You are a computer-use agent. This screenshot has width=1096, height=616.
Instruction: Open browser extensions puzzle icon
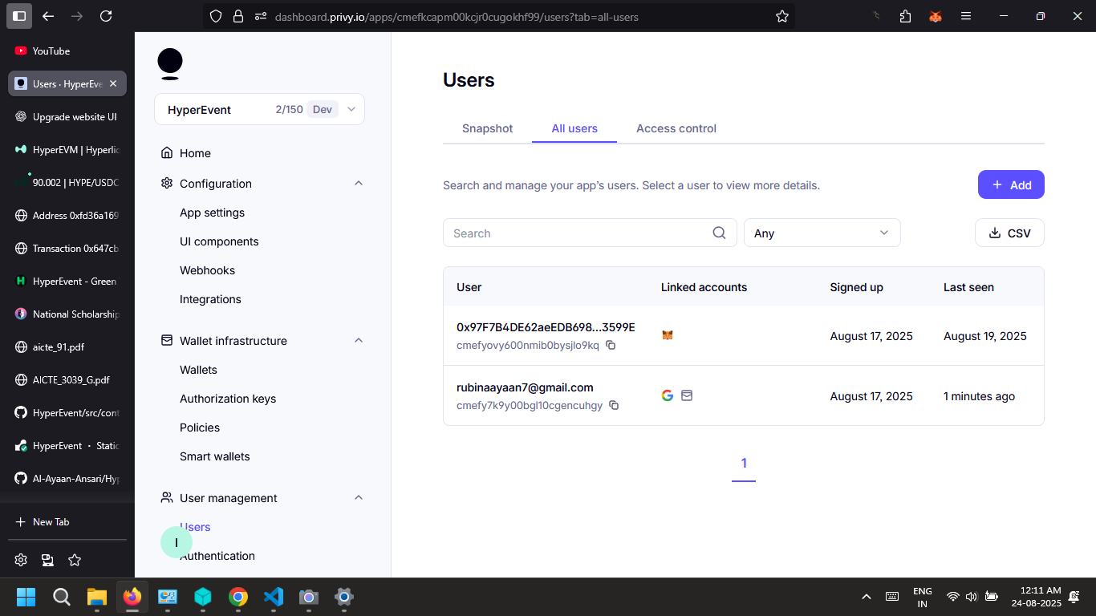tap(906, 16)
